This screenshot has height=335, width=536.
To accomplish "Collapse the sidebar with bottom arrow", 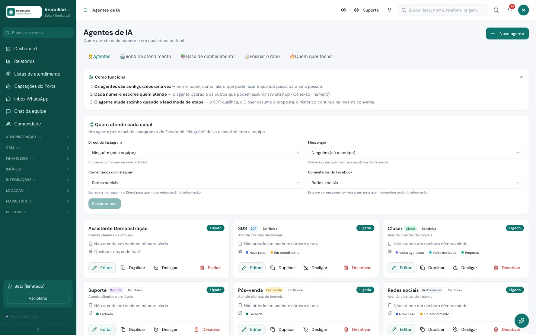I will [38, 329].
